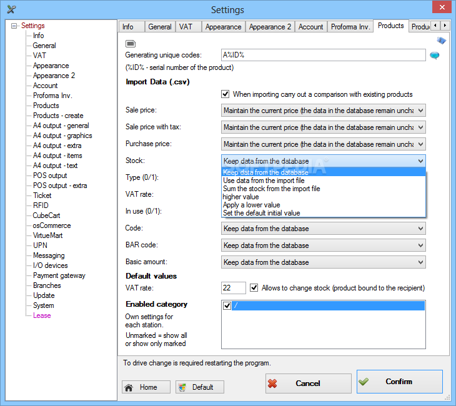Switch to the Proforma Inv. tab
Screen dimensions: 456x406
click(350, 27)
